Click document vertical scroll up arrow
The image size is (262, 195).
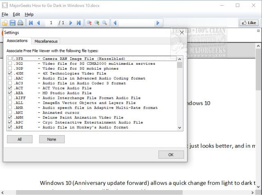(258, 46)
